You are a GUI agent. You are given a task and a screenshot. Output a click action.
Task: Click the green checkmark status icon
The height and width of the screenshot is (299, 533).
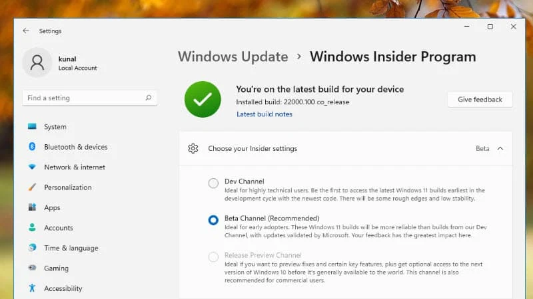[x=203, y=99]
